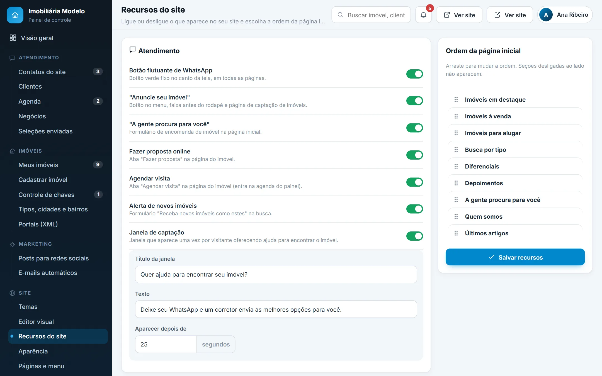The width and height of the screenshot is (602, 376).
Task: Toggle "A gente procura para você" switch
Action: tap(414, 128)
